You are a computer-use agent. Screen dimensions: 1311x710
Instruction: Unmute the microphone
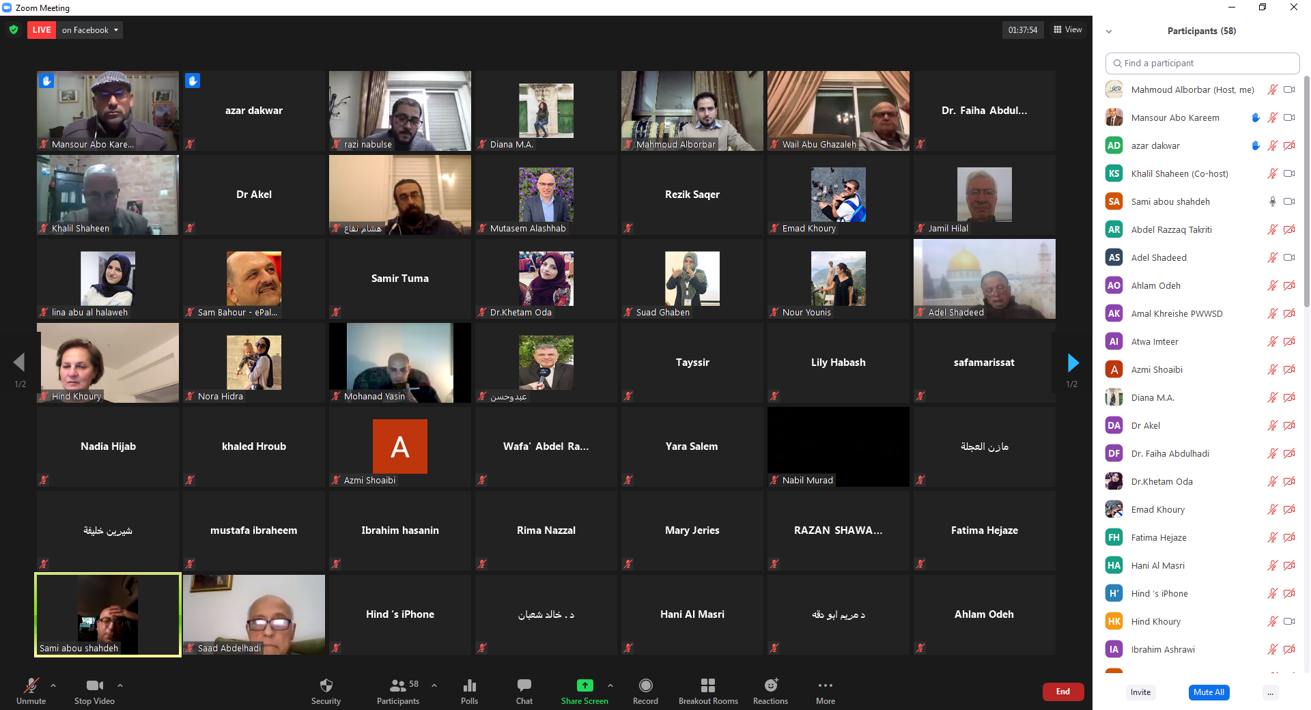point(31,686)
